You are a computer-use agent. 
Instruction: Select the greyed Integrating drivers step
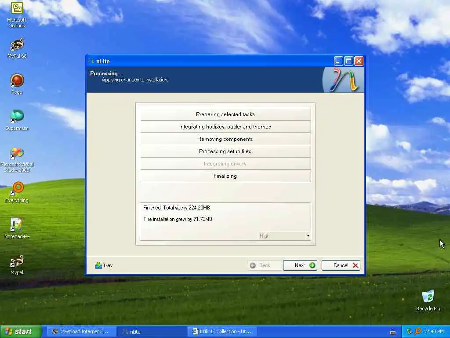(225, 164)
